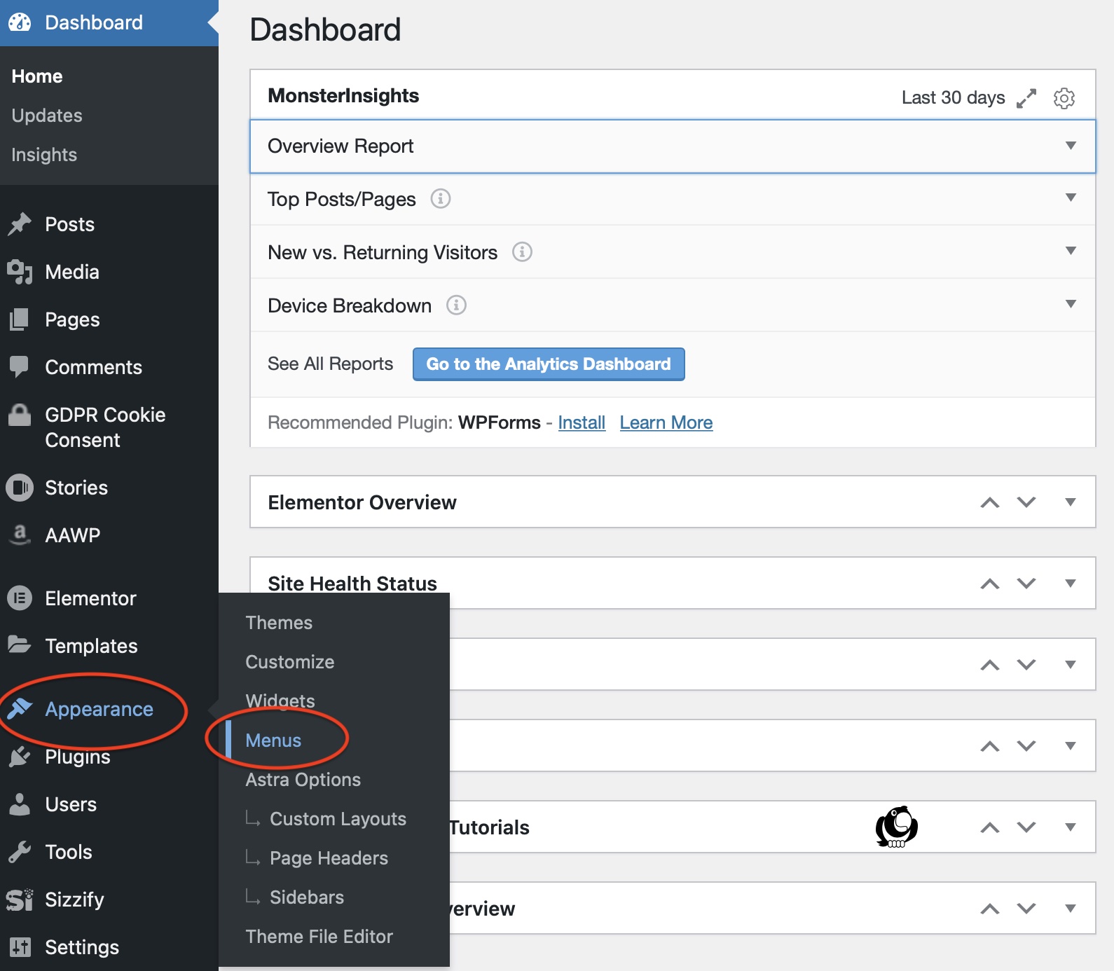The height and width of the screenshot is (971, 1114).
Task: Click the Sizzify Si icon
Action: point(20,900)
